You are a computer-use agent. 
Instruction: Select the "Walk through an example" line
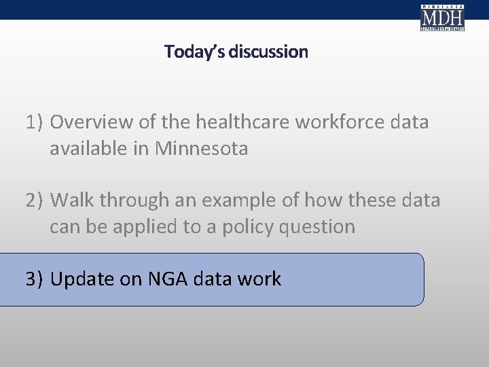point(244,200)
